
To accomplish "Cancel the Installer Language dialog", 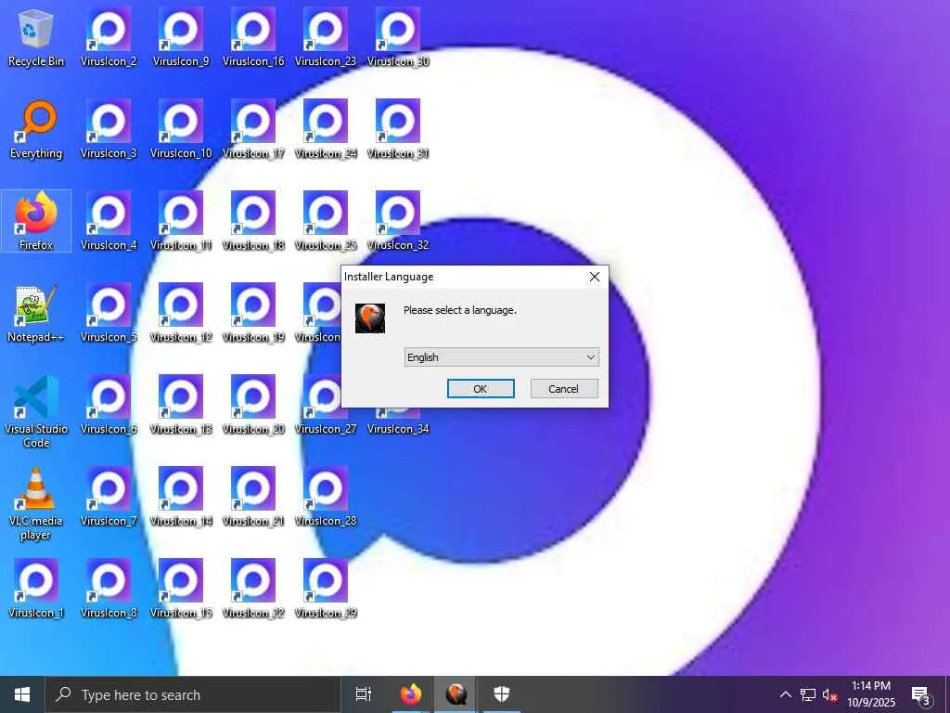I will coord(564,389).
